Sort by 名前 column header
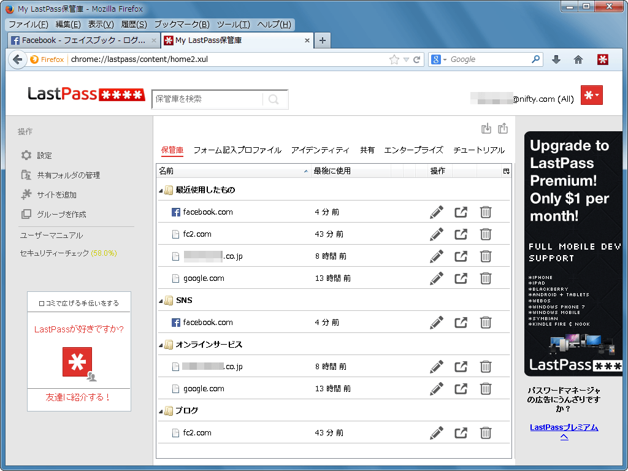This screenshot has height=471, width=628. pyautogui.click(x=233, y=171)
